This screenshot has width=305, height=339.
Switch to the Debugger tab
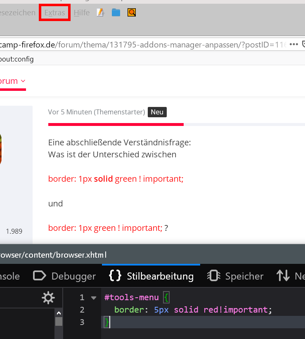[73, 276]
